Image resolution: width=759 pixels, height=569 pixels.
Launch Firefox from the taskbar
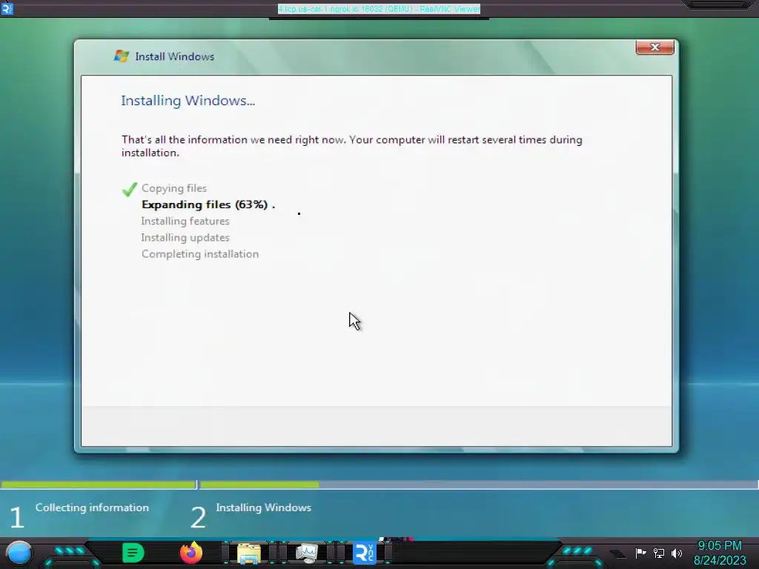(x=191, y=553)
